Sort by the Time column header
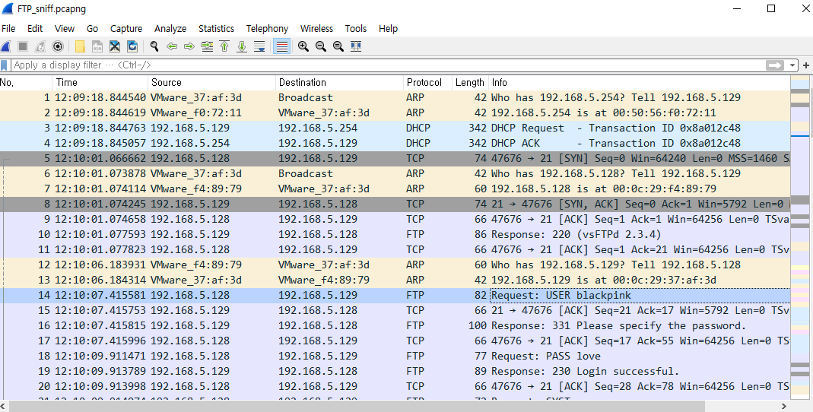 click(x=100, y=82)
